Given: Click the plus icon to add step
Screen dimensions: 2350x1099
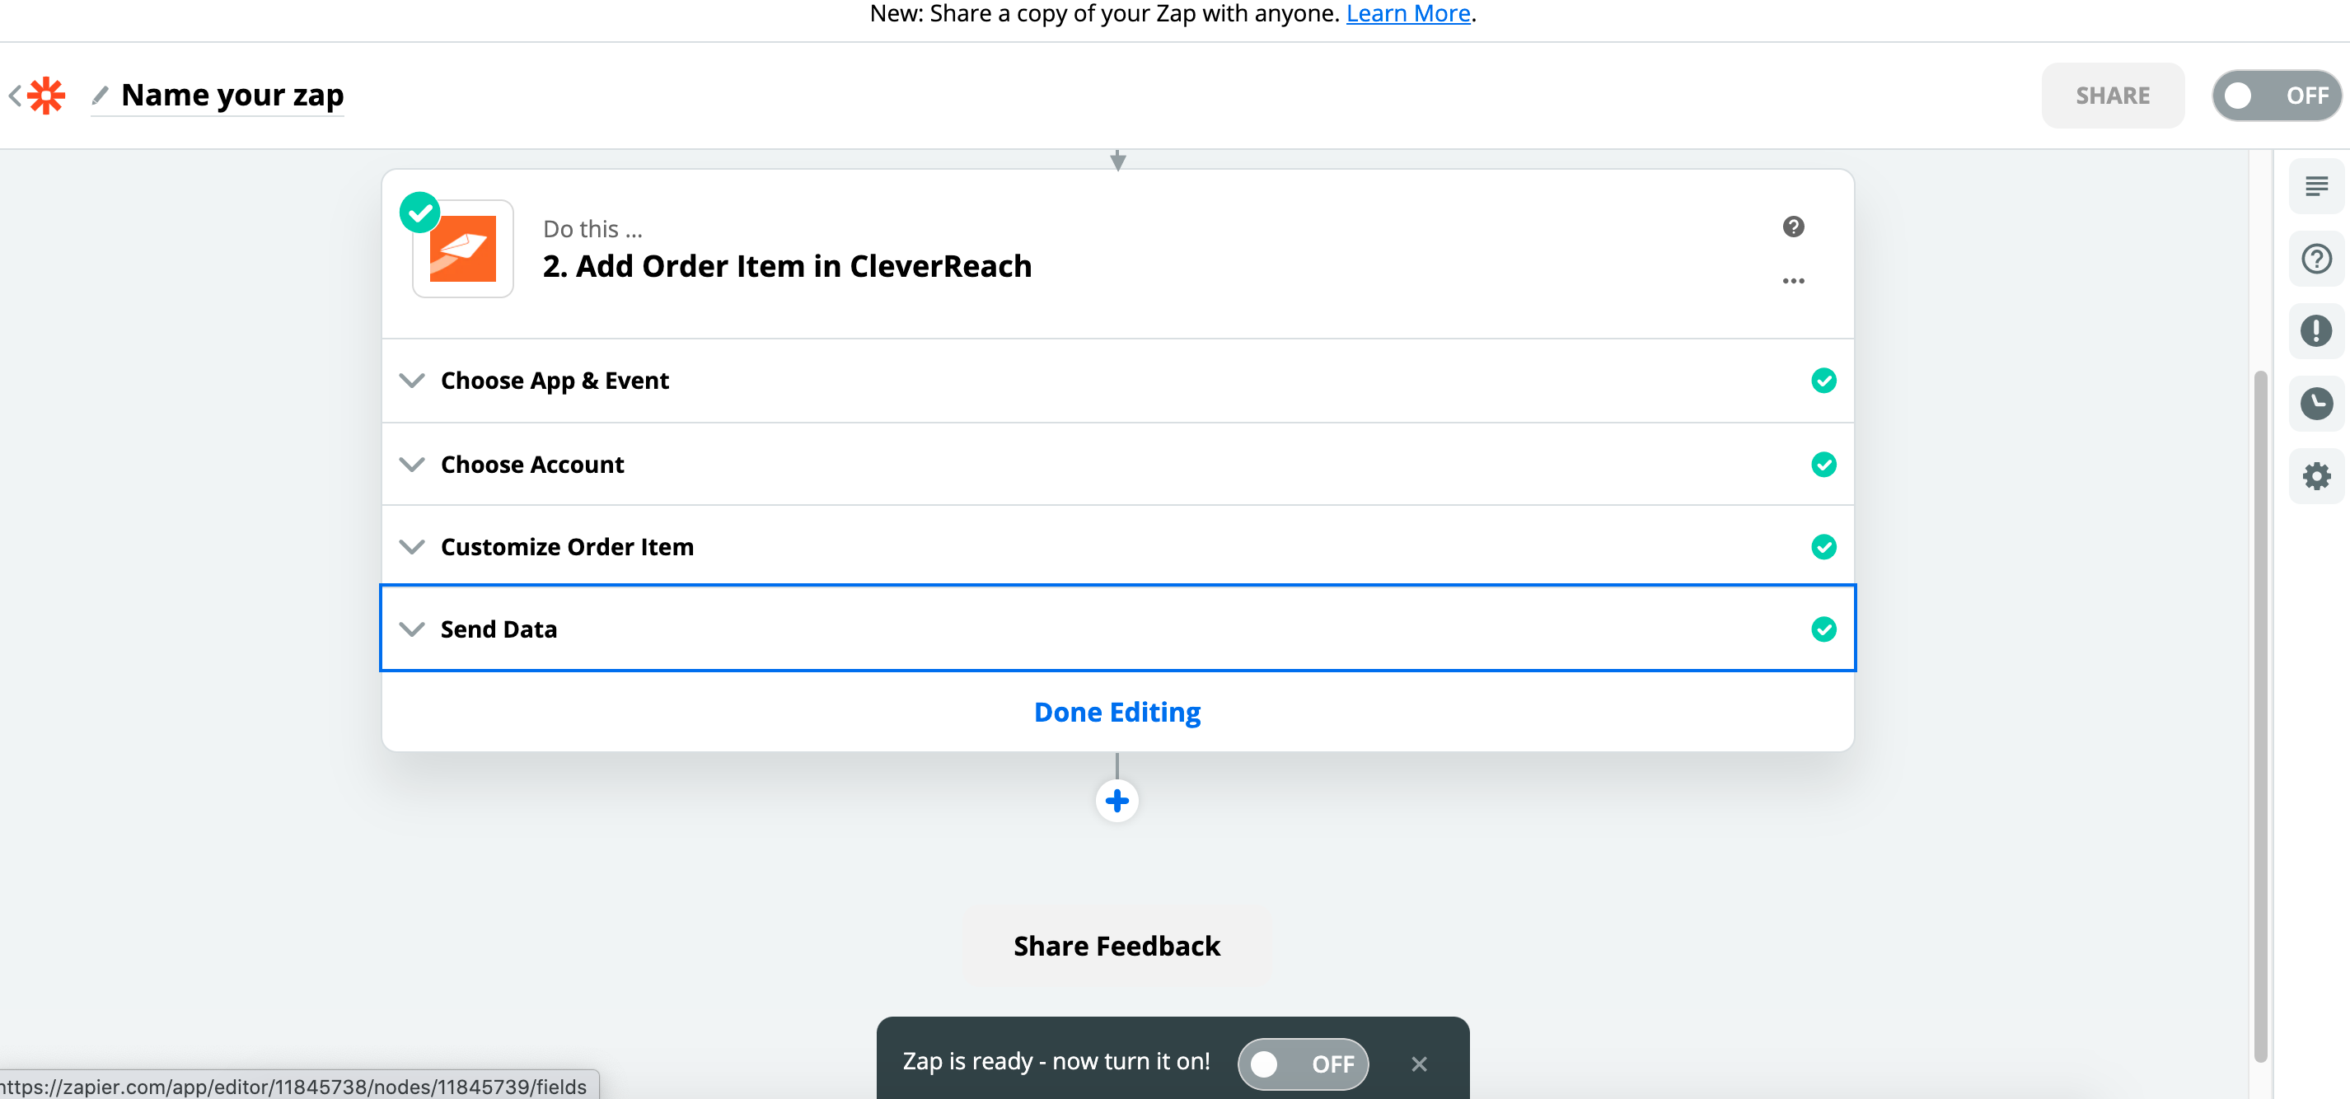Looking at the screenshot, I should coord(1116,801).
